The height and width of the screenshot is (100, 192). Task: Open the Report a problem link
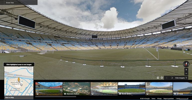pyautogui.click(x=169, y=98)
